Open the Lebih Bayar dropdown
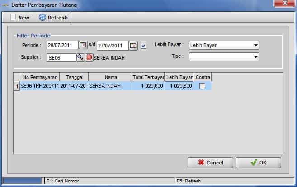 [224, 45]
